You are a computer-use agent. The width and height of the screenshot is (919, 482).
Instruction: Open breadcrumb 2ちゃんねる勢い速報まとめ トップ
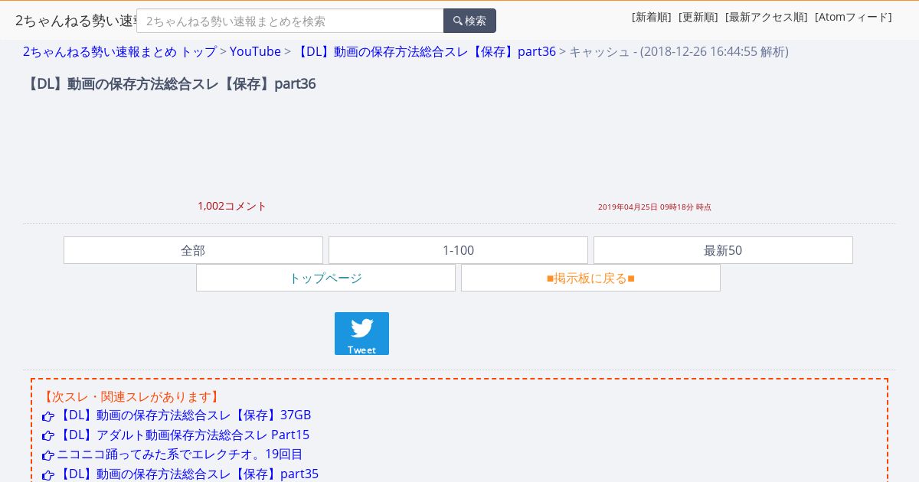coord(119,51)
